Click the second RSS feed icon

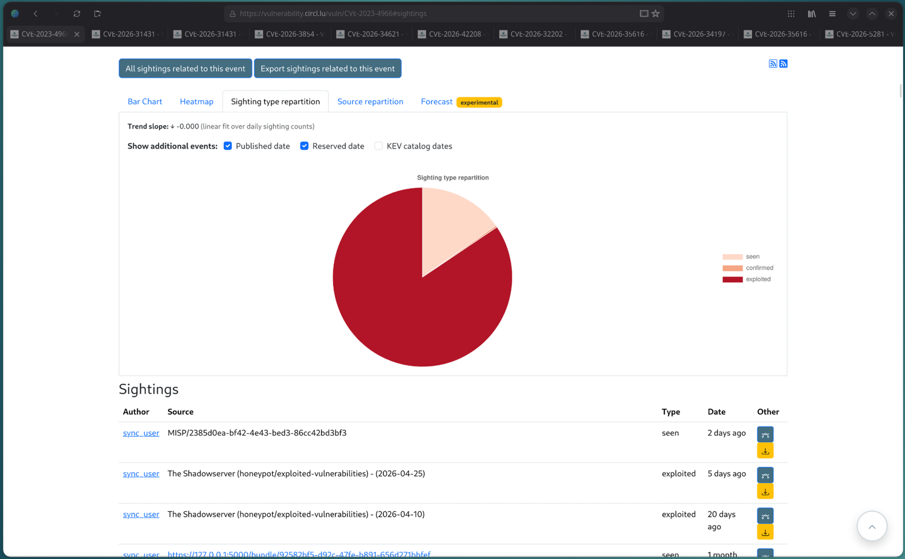(x=783, y=64)
